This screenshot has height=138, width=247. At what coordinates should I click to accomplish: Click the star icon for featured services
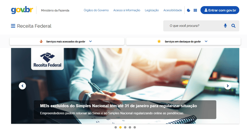(x=159, y=41)
